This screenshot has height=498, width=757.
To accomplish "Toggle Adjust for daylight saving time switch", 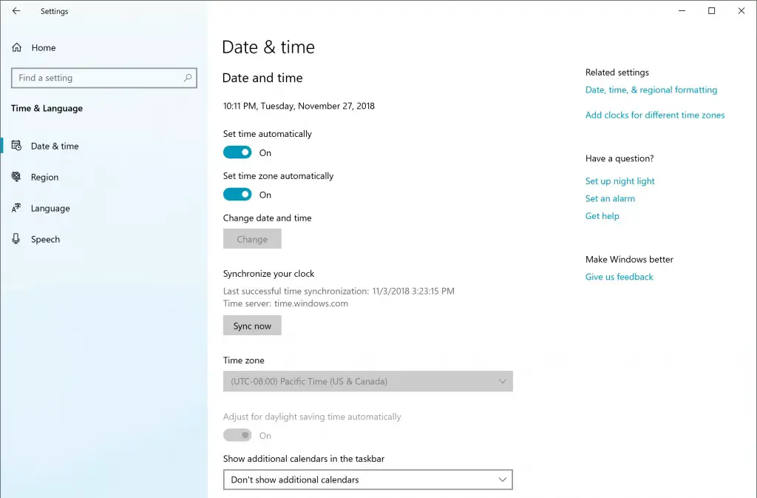I will [x=237, y=435].
